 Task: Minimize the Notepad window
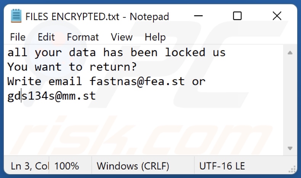click(199, 16)
